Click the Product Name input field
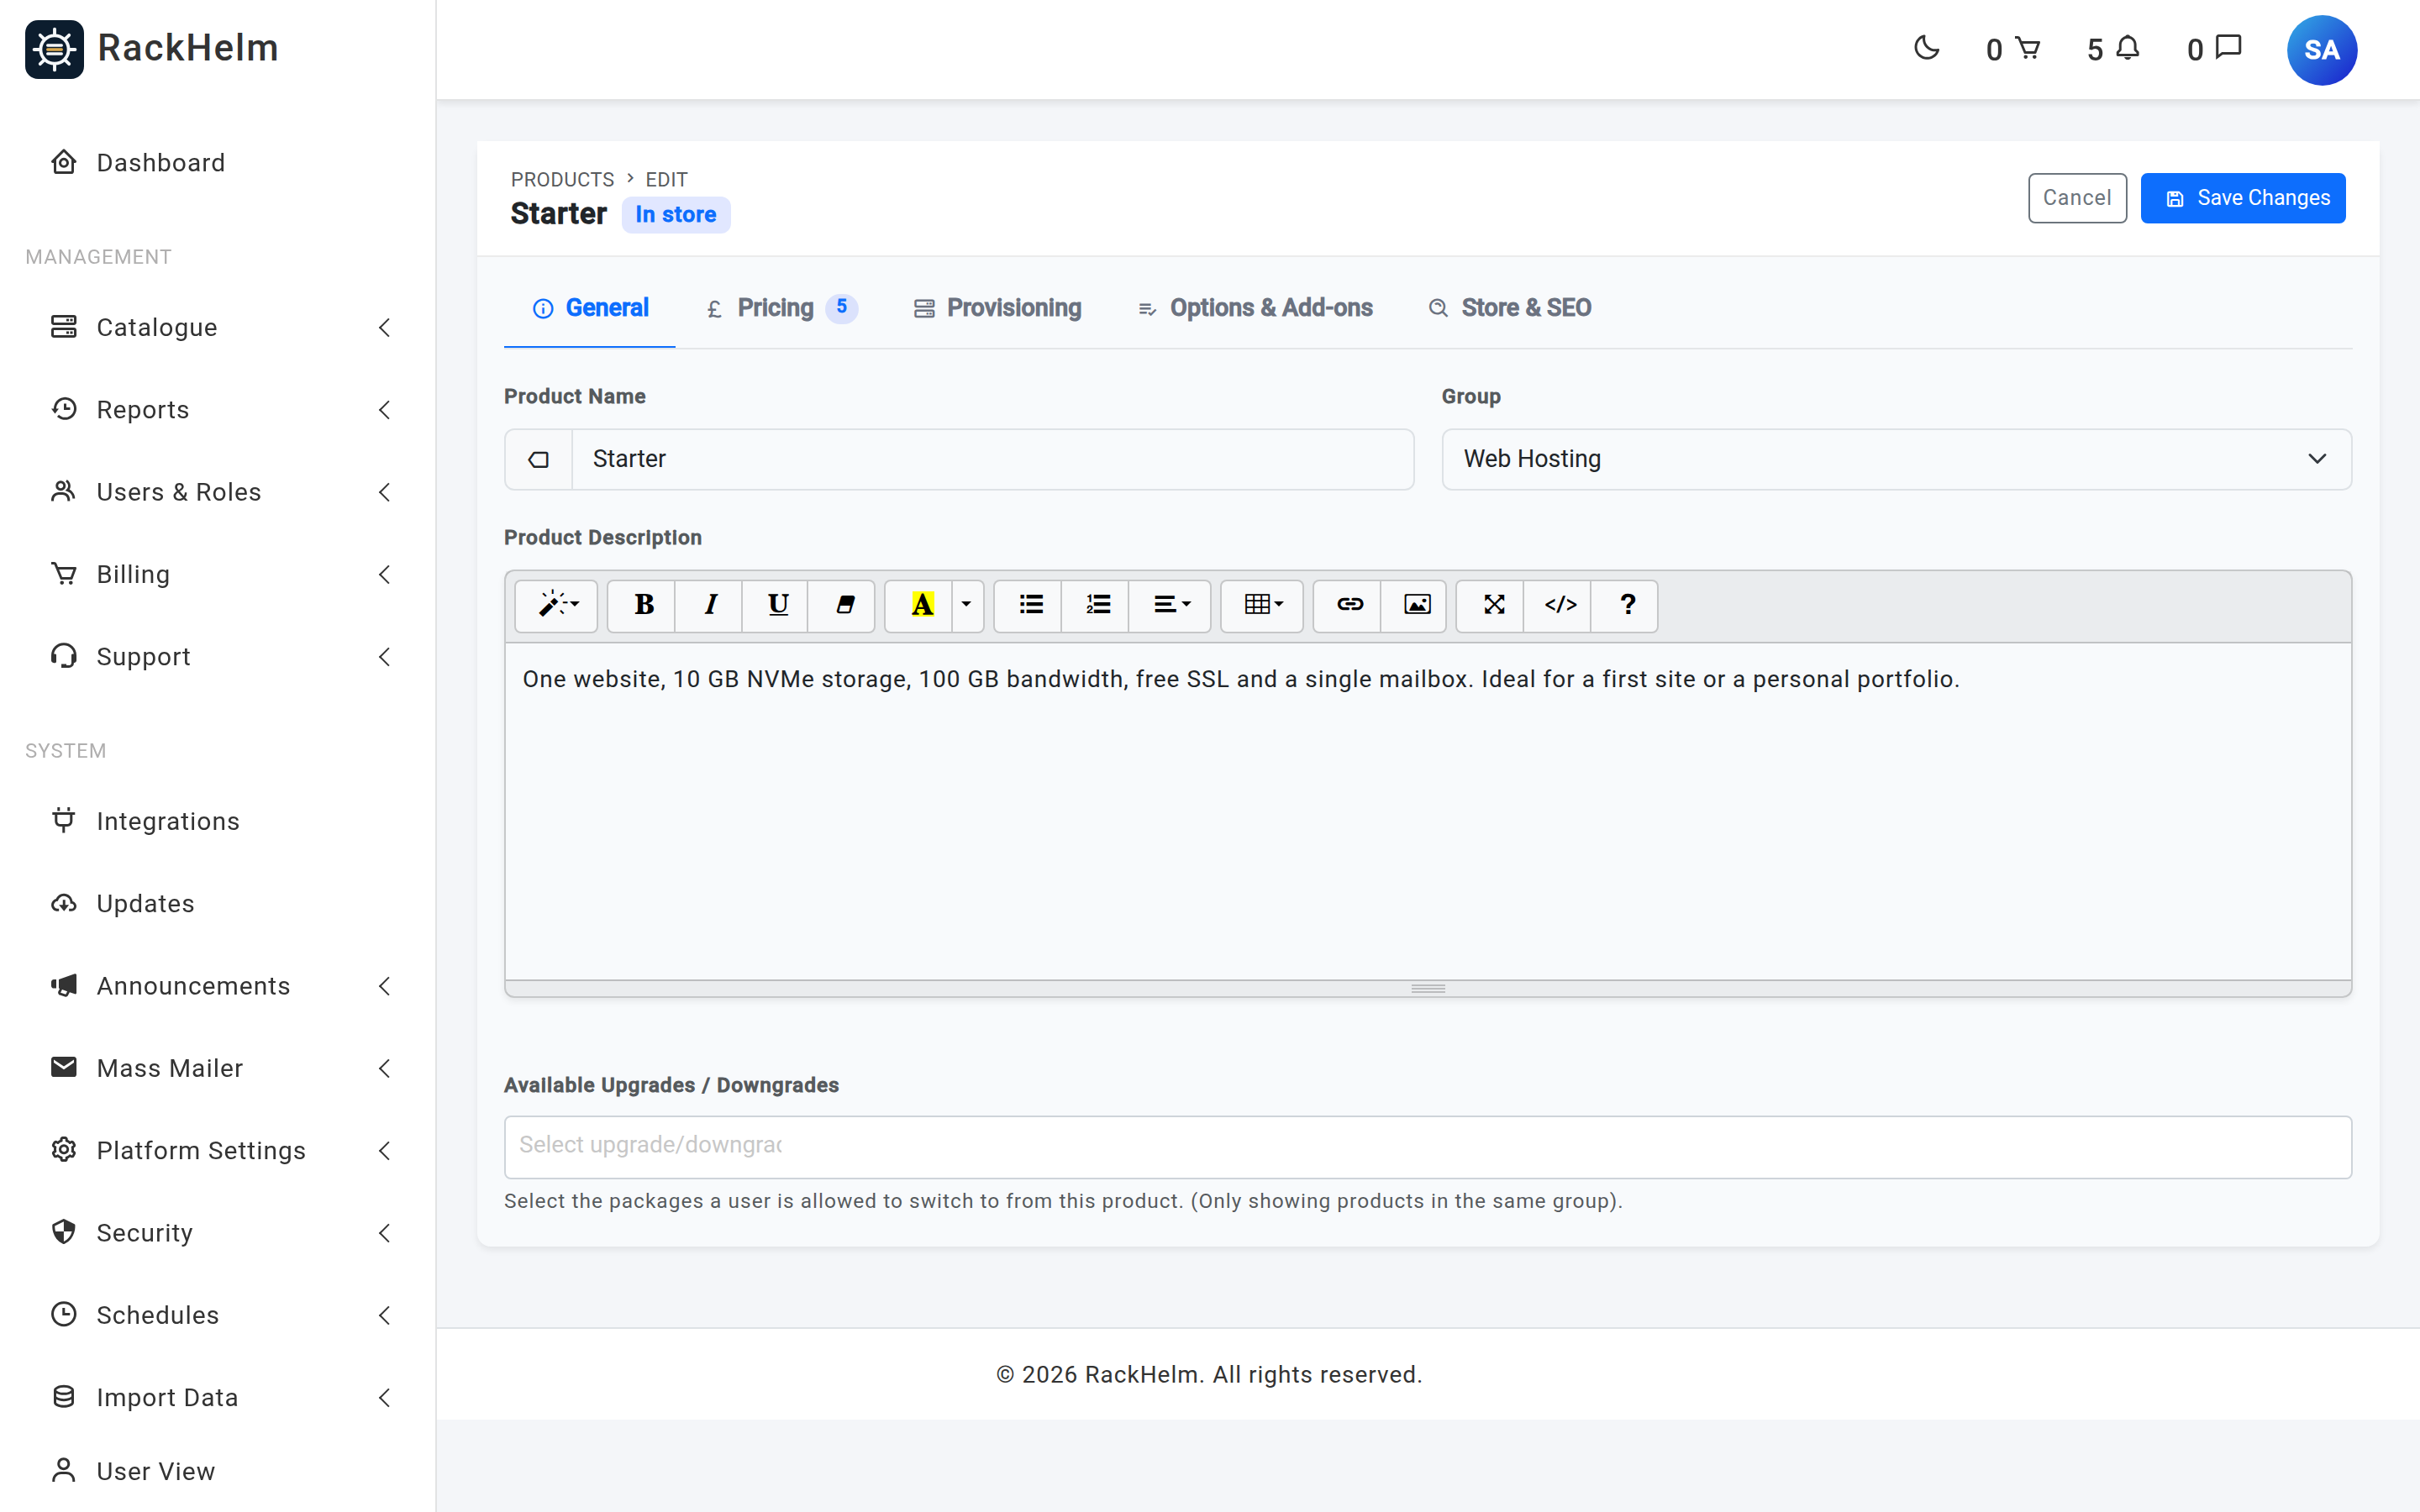Image resolution: width=2420 pixels, height=1512 pixels. pos(992,459)
